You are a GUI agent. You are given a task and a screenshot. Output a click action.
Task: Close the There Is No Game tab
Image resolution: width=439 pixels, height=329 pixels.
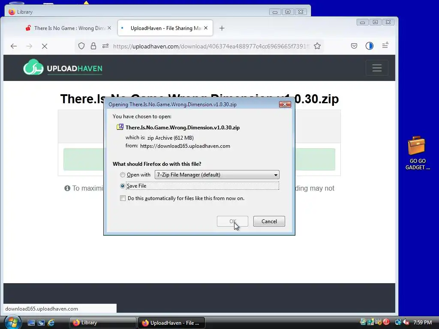point(109,28)
